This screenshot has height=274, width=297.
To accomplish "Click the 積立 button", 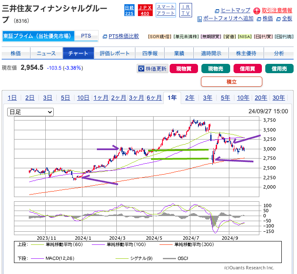I will (231, 82).
